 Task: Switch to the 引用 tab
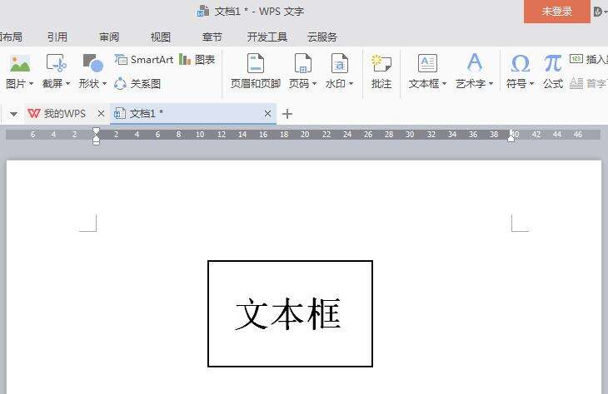pyautogui.click(x=57, y=37)
